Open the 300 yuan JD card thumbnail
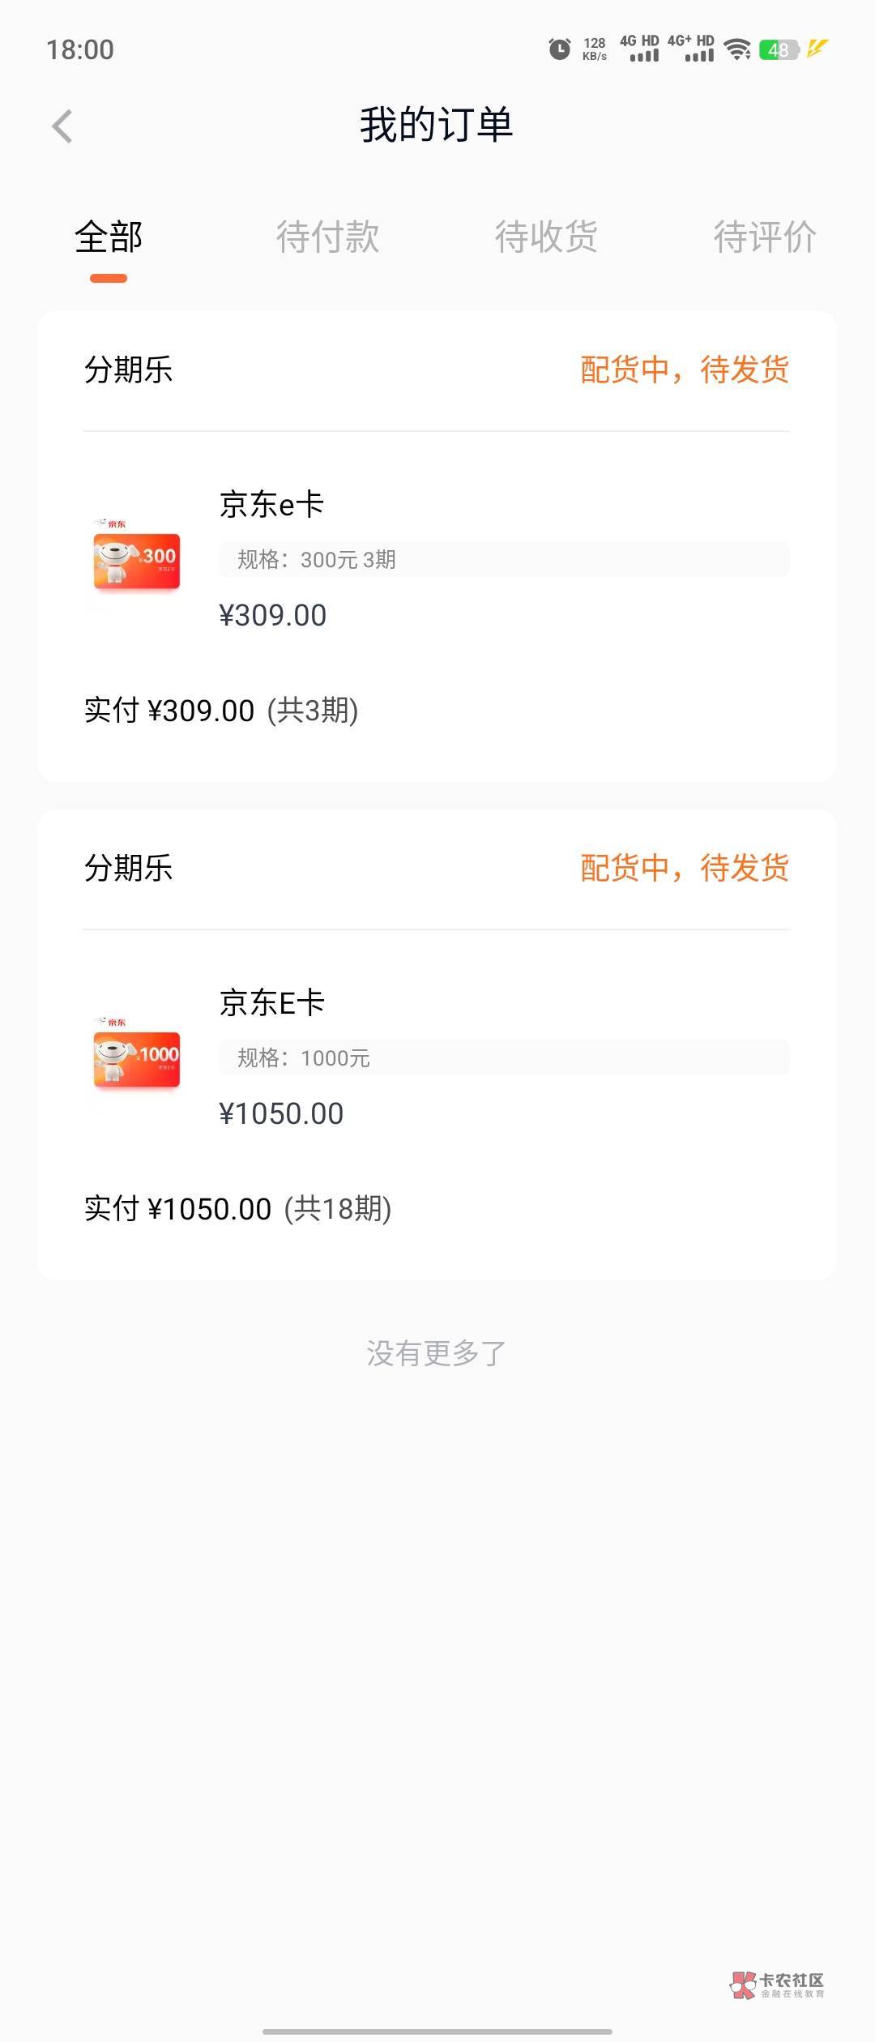The image size is (875, 2042). click(x=136, y=558)
